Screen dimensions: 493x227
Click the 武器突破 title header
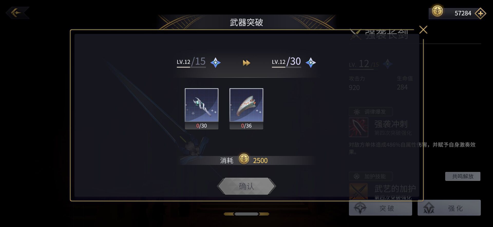click(x=246, y=23)
